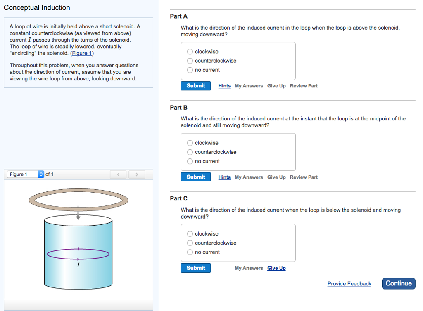
Task: Choose no current in Part C
Action: coord(190,252)
